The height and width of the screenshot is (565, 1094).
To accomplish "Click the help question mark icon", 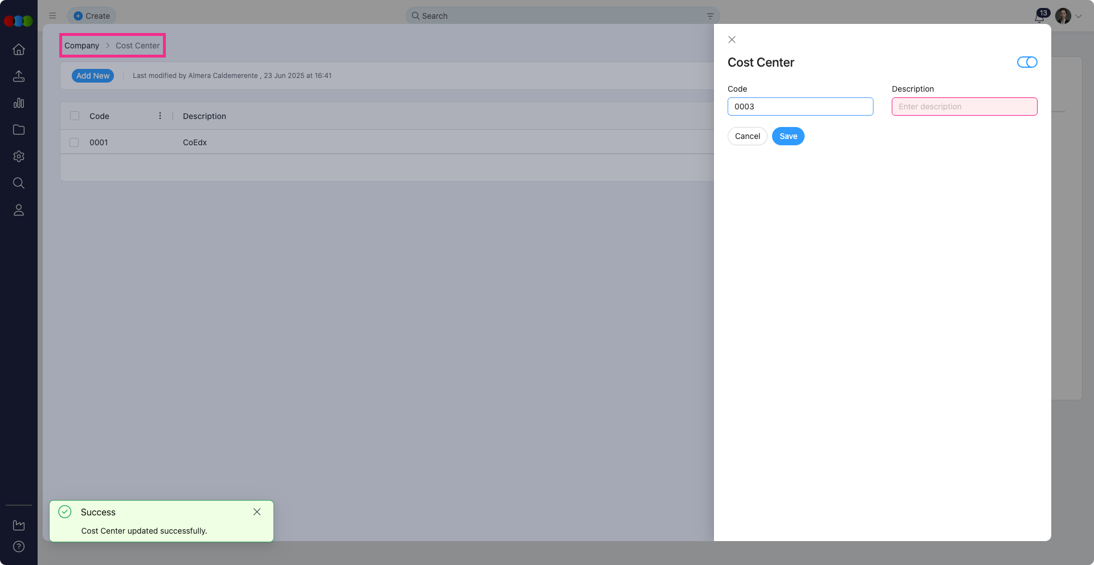I will click(19, 547).
